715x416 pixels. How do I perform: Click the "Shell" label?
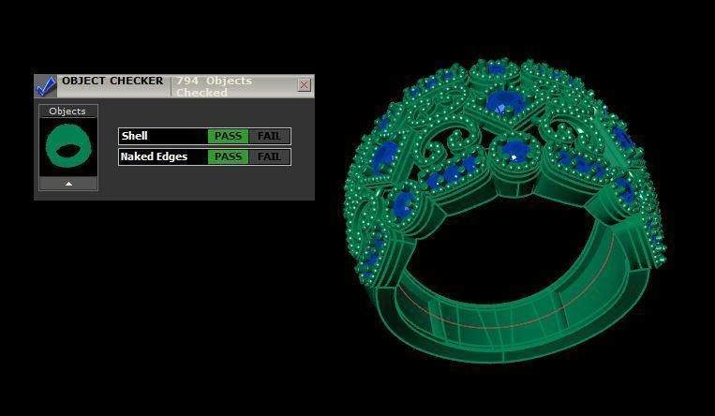point(135,136)
